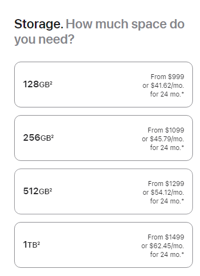Screen dimensions: 200x276
Task: Click the asterisk footnote under $45.79/mo.
Action: tap(183, 147)
